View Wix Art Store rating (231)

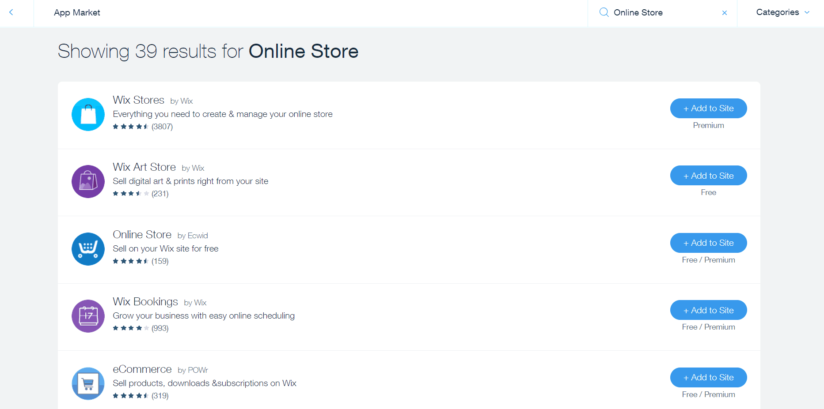[140, 194]
